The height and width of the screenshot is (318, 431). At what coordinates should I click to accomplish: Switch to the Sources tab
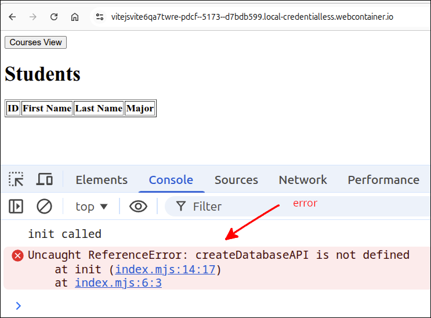click(236, 180)
